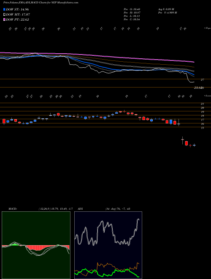
Task: Click the 'Pre V: 4.909 M' volume text
Action: pos(167,13)
